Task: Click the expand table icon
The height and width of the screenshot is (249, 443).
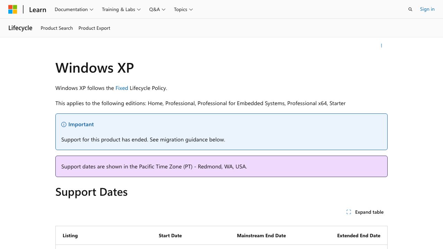Action: [x=349, y=212]
